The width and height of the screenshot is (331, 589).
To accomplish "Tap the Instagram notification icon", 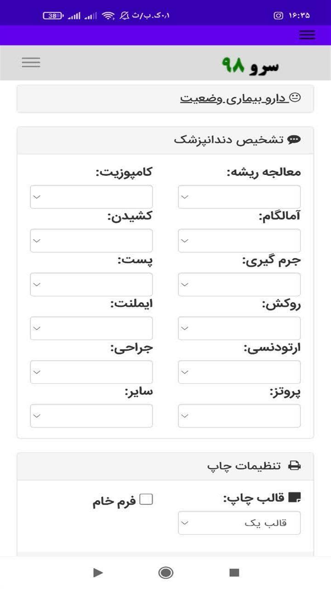I will (x=278, y=15).
